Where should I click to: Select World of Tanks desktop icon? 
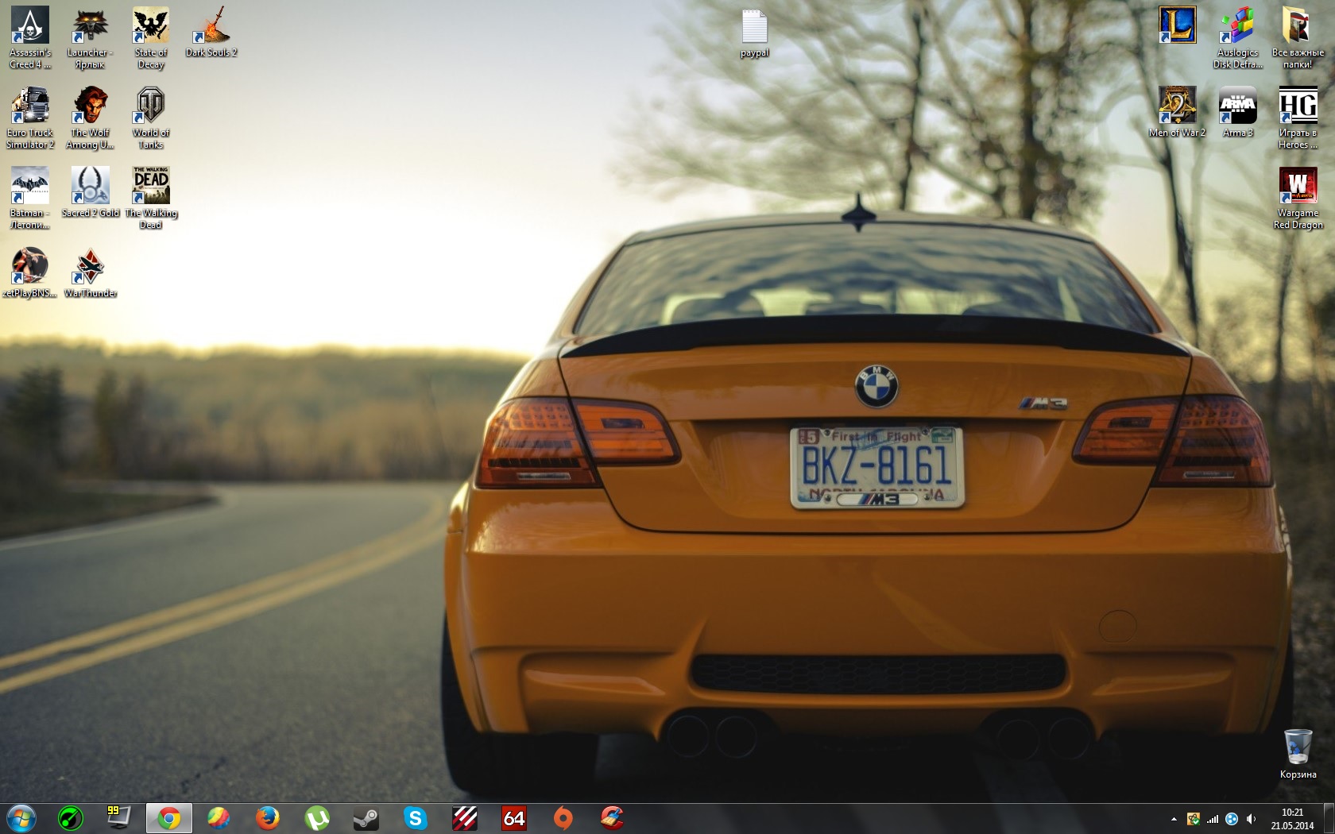pyautogui.click(x=151, y=118)
